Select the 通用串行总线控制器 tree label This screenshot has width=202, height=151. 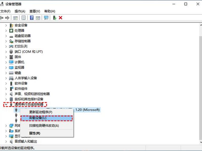pos(29,104)
